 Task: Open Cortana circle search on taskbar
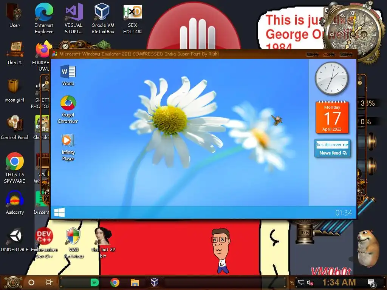tap(31, 282)
